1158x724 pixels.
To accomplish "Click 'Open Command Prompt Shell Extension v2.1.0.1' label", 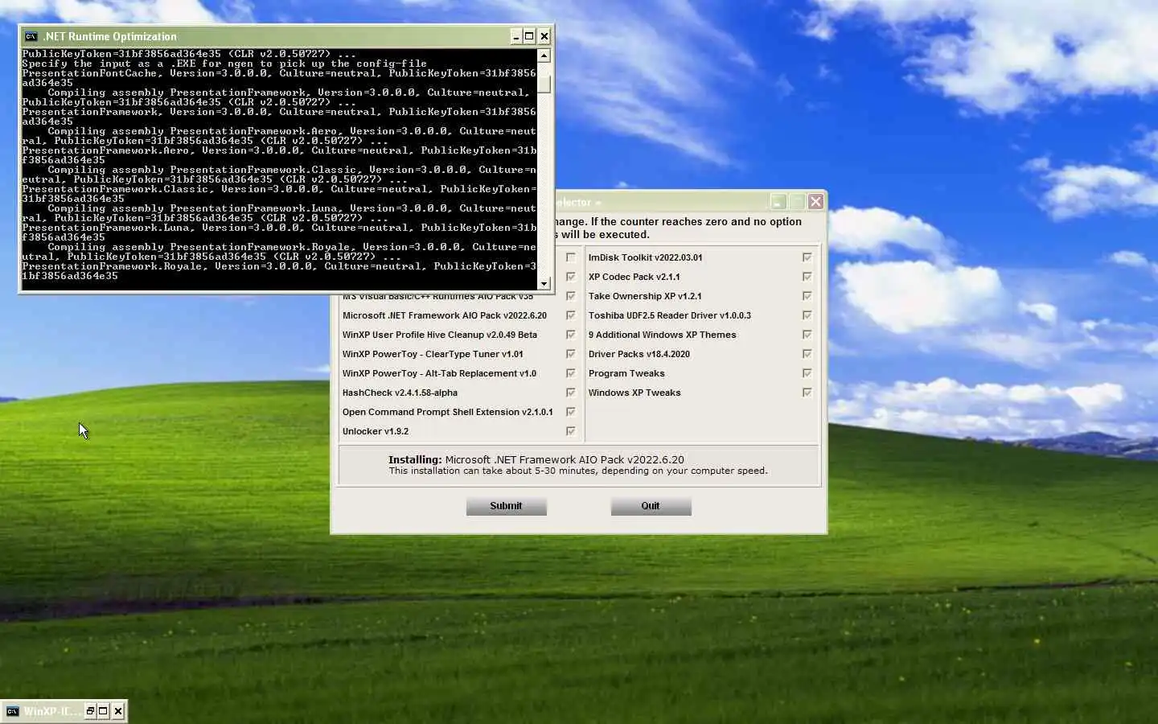I will (447, 412).
